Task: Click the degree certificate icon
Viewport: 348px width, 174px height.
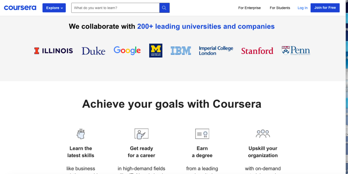Action: point(202,134)
